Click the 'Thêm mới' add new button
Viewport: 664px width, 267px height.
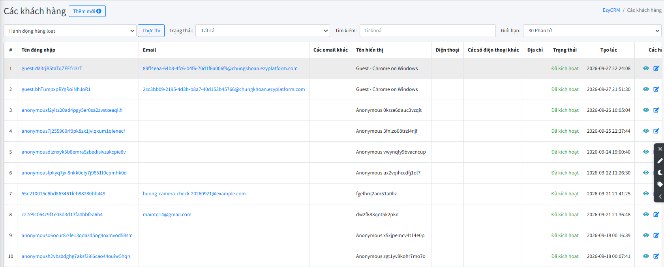pos(87,11)
